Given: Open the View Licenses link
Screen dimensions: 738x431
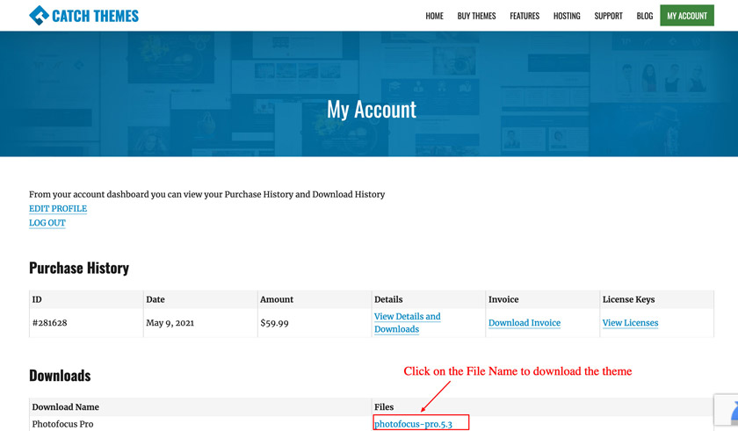Looking at the screenshot, I should point(630,323).
